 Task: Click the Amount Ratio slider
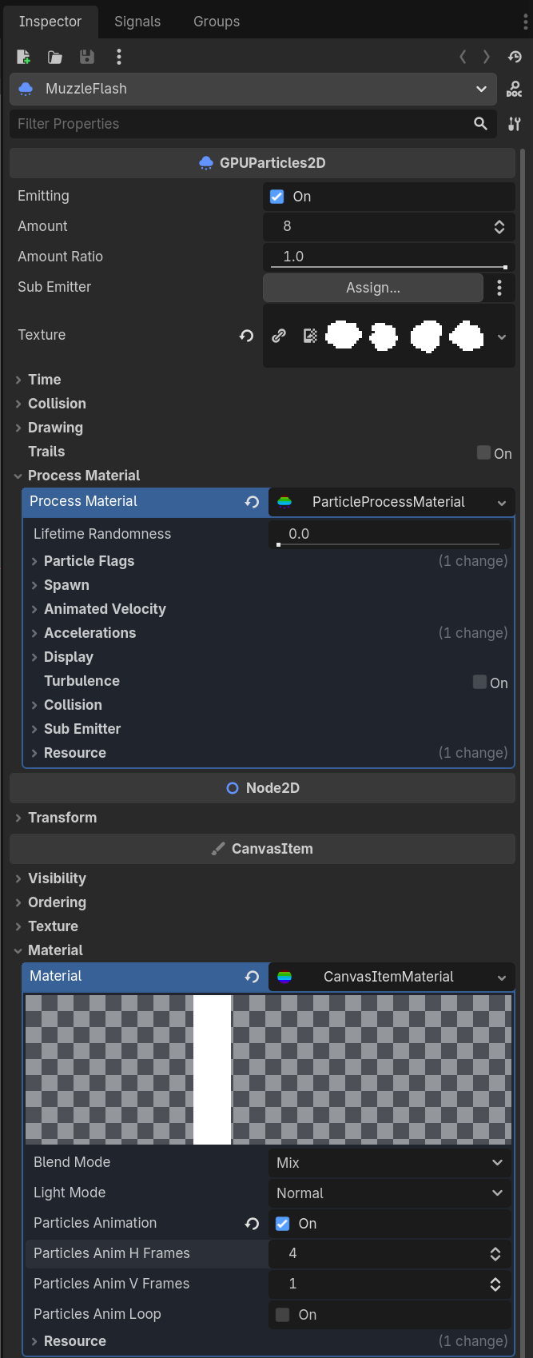click(x=388, y=257)
